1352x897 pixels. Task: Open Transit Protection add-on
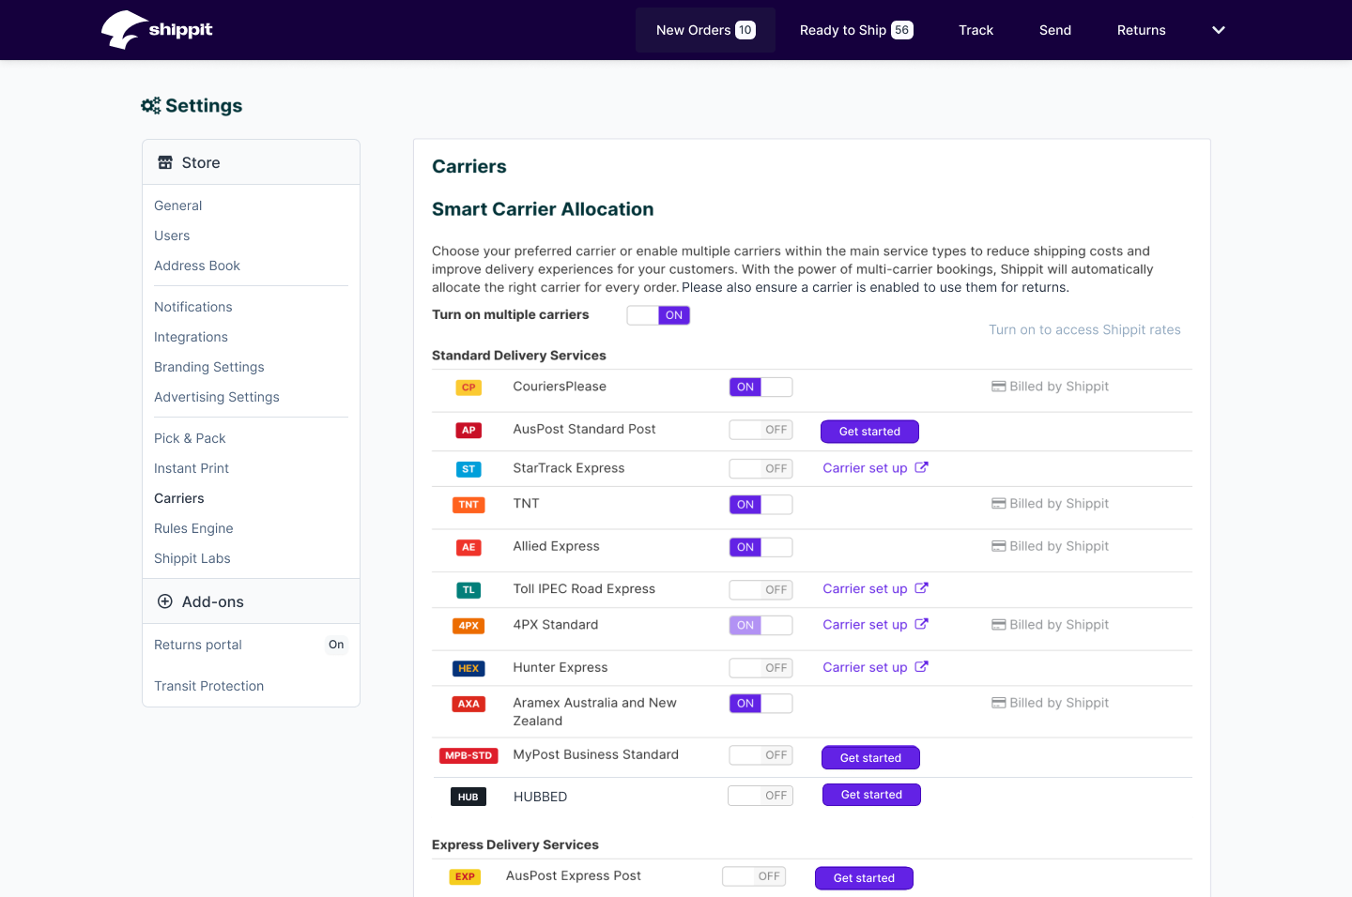click(x=209, y=686)
